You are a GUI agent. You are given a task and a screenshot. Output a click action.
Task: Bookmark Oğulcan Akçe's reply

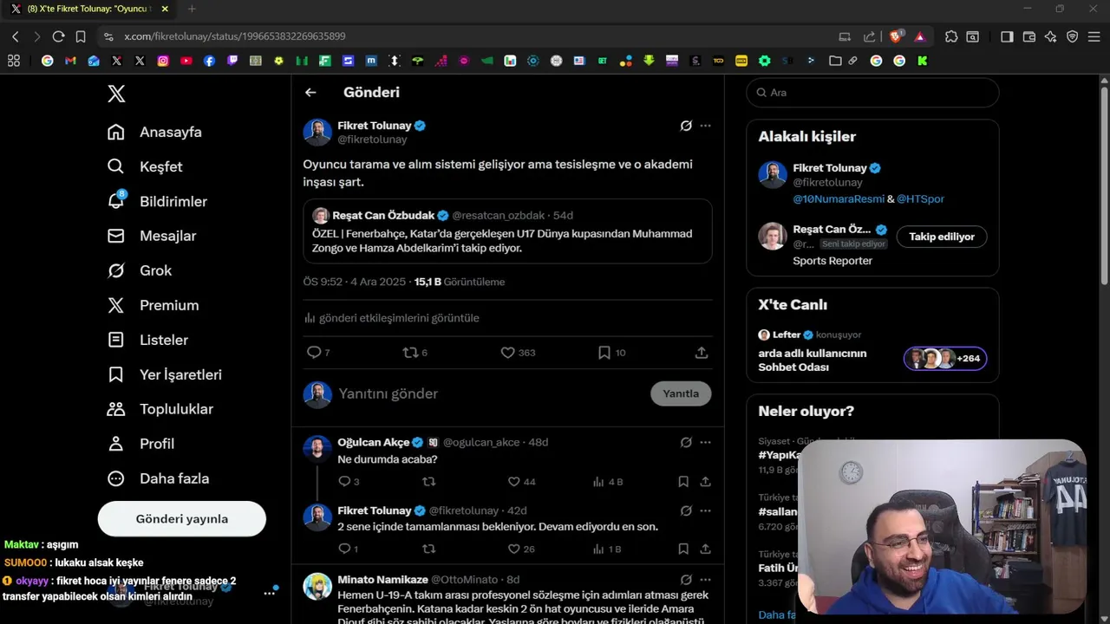click(683, 482)
